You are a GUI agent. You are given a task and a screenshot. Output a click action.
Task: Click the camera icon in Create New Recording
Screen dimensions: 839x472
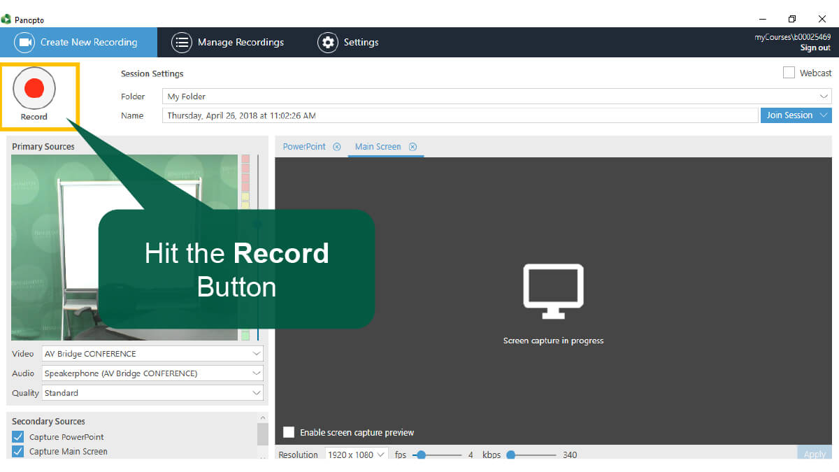[x=26, y=42]
